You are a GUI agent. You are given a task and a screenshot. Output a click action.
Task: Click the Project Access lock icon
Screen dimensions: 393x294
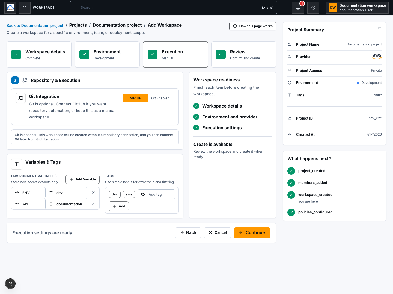coord(290,71)
